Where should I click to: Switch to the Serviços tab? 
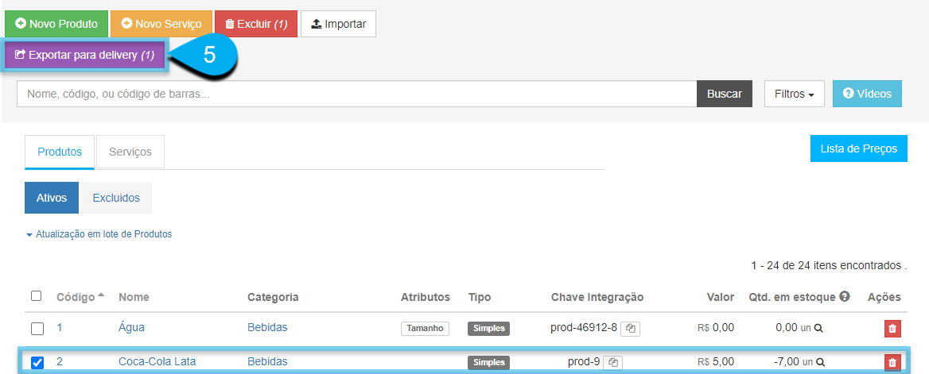130,152
